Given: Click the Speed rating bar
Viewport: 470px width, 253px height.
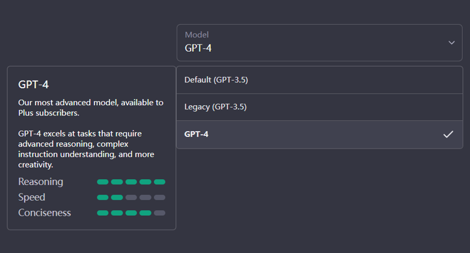Looking at the screenshot, I should point(131,198).
